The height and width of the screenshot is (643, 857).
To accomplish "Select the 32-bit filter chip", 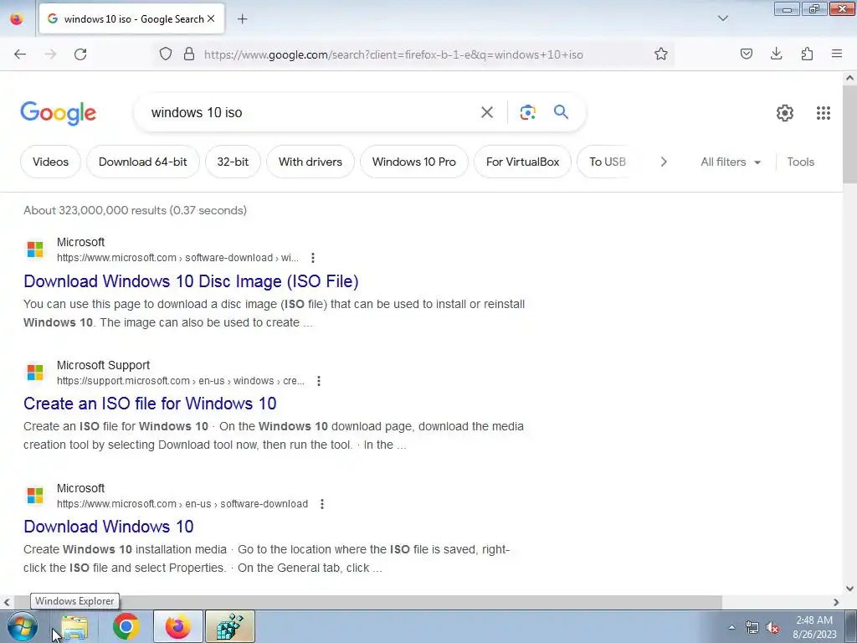I will [x=233, y=162].
